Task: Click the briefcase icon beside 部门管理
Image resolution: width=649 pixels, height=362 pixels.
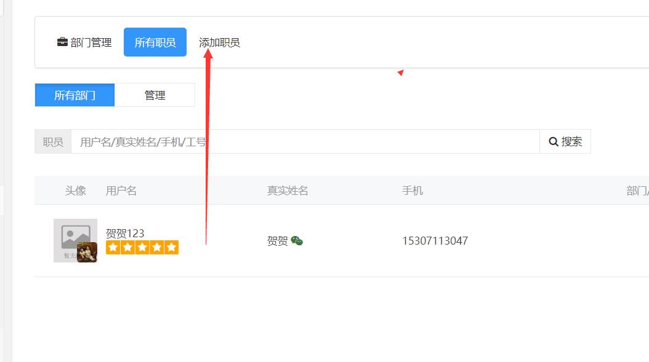Action: 62,42
